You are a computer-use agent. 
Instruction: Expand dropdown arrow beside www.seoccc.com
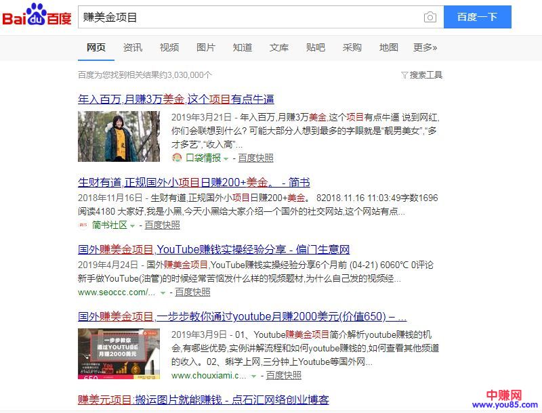click(163, 292)
